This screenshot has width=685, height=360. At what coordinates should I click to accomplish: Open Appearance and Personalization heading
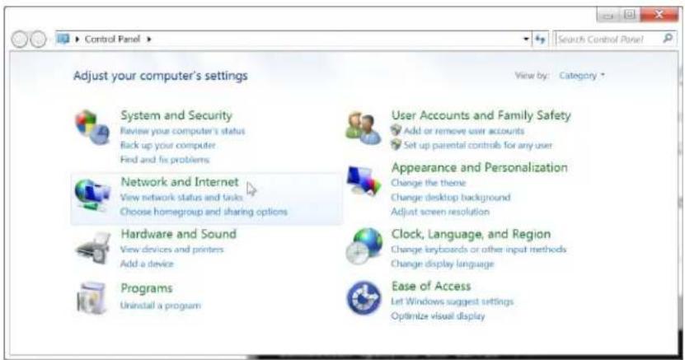pyautogui.click(x=479, y=167)
